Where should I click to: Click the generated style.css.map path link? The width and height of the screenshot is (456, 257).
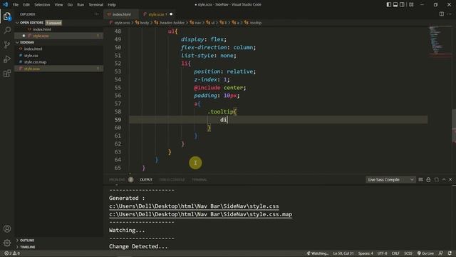[x=200, y=214]
